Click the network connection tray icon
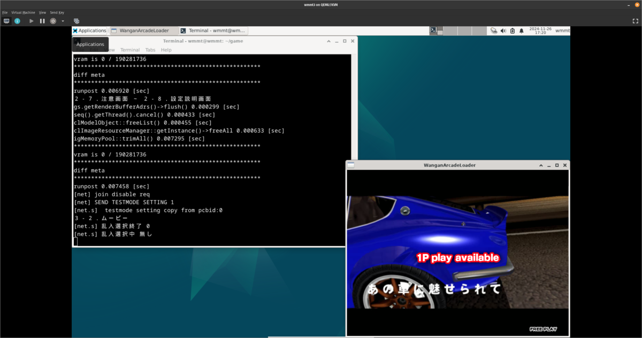This screenshot has height=338, width=642. [x=493, y=30]
